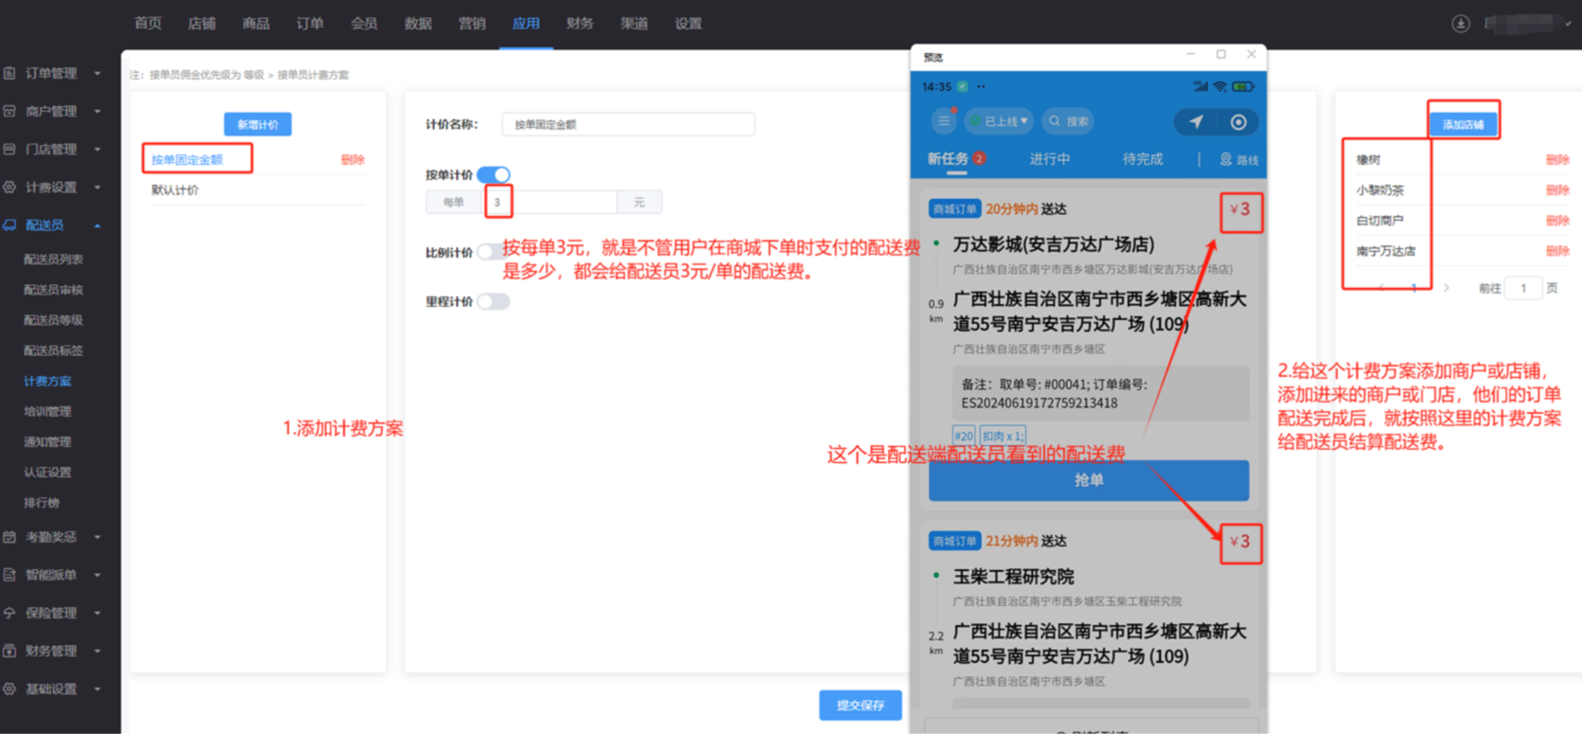1582x734 pixels.
Task: Click the target location icon in preview
Action: click(1238, 122)
